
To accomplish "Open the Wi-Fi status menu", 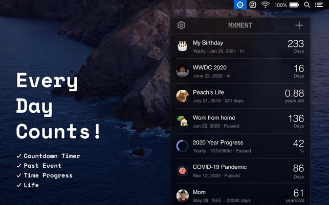I will tap(265, 5).
